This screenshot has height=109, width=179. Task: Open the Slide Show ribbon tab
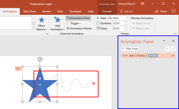[x=29, y=11]
